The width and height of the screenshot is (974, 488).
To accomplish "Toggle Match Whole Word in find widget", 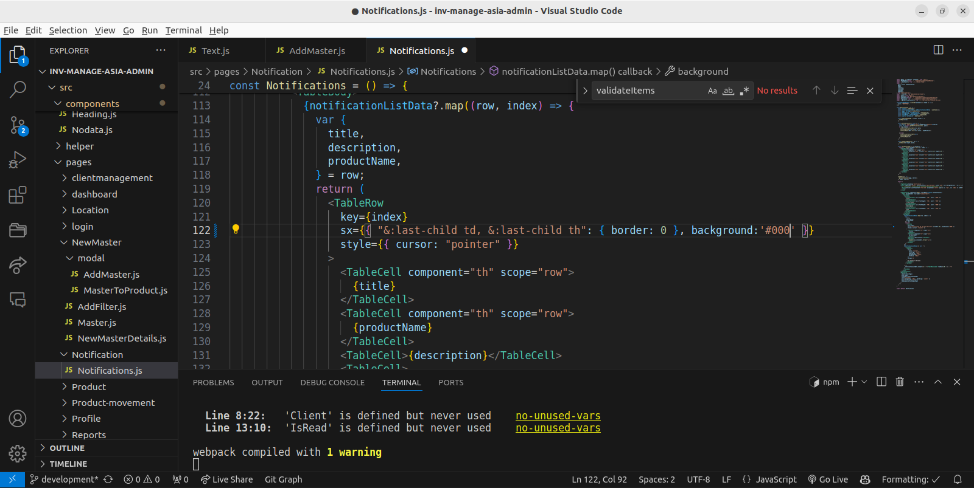I will click(728, 91).
